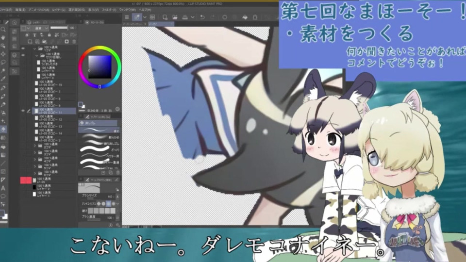466x262 pixels.
Task: Open the 通常 blending mode dropdown
Action: tap(40, 28)
